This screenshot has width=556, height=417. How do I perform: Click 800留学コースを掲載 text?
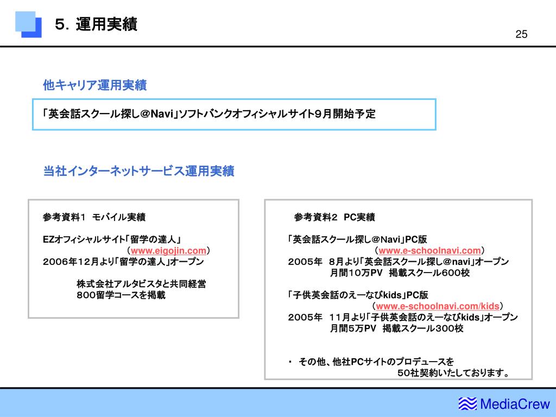tap(121, 295)
